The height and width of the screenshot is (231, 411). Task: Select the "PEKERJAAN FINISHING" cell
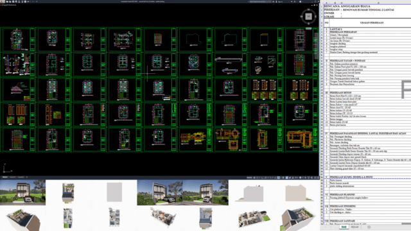point(342,207)
